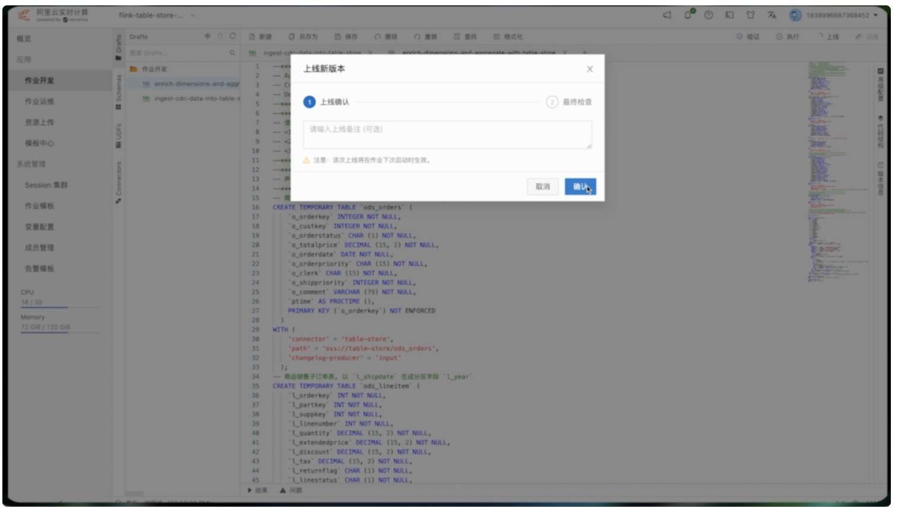
Task: Click locate icon in Drafts header
Action: [x=207, y=36]
